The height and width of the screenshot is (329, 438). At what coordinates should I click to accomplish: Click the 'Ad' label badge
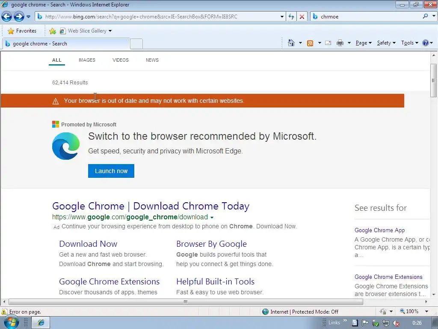tap(56, 227)
